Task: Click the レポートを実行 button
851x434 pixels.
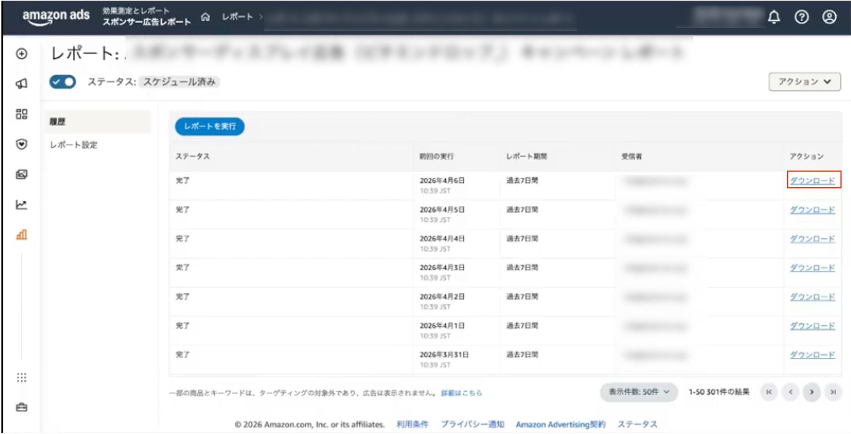Action: [210, 126]
